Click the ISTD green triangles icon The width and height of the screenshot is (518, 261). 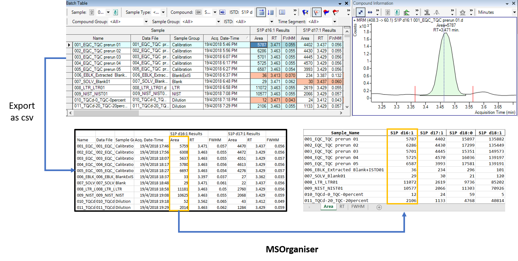(407, 12)
